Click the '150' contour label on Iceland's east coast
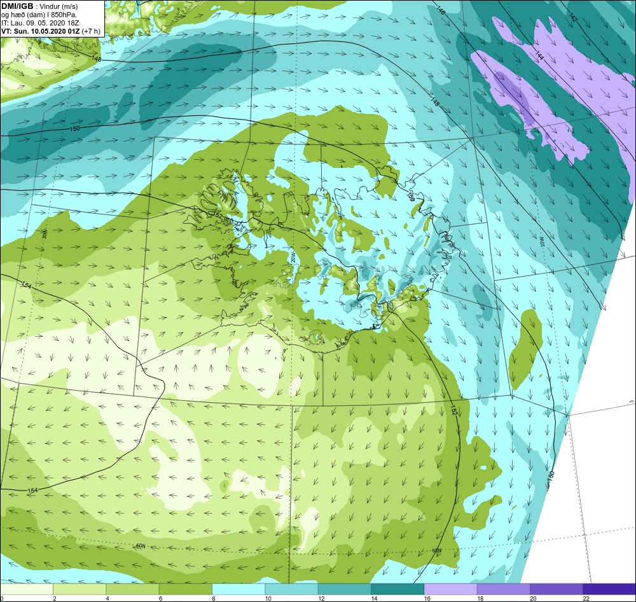Viewport: 636px width, 602px height. click(411, 197)
